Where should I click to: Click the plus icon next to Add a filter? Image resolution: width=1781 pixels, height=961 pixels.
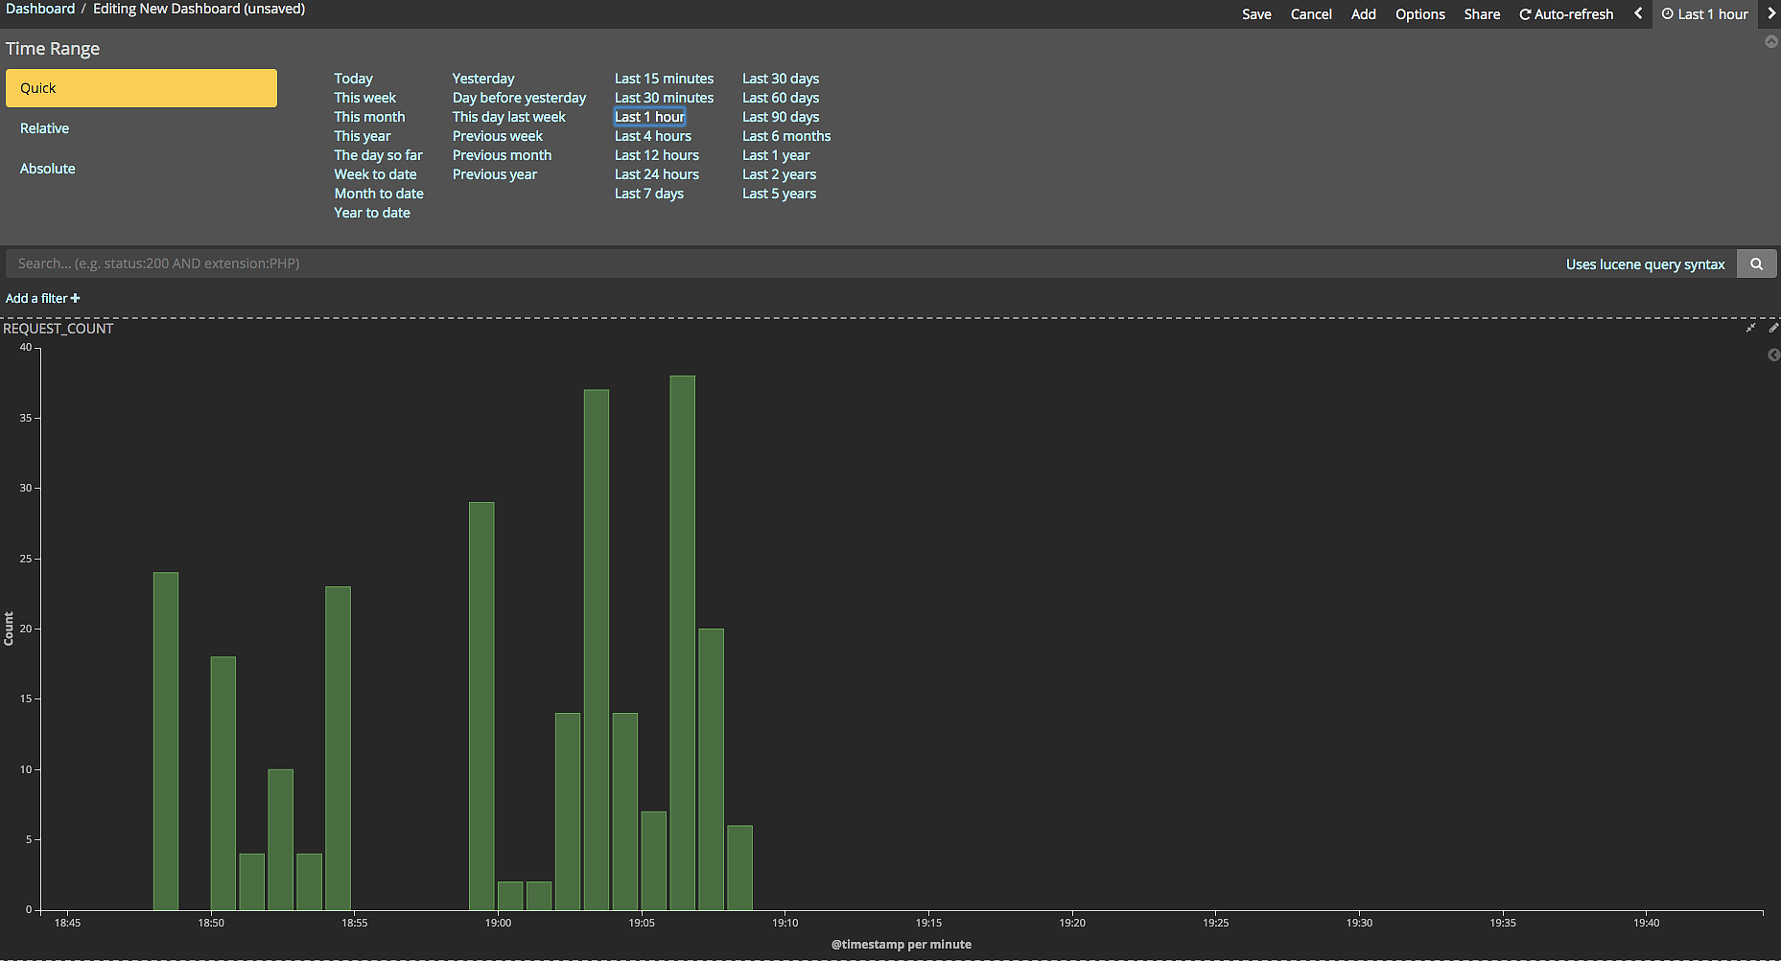[x=76, y=299]
